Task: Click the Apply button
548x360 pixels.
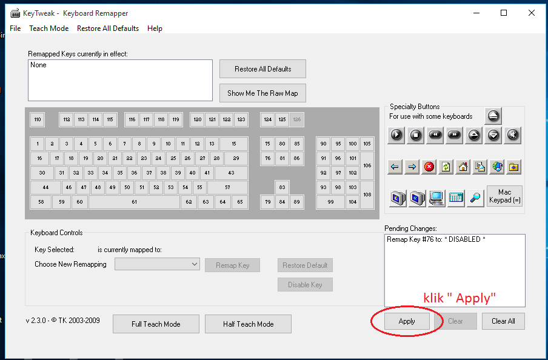Action: point(407,321)
